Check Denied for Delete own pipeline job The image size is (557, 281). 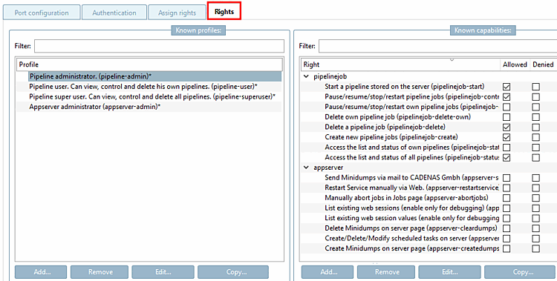(x=535, y=117)
